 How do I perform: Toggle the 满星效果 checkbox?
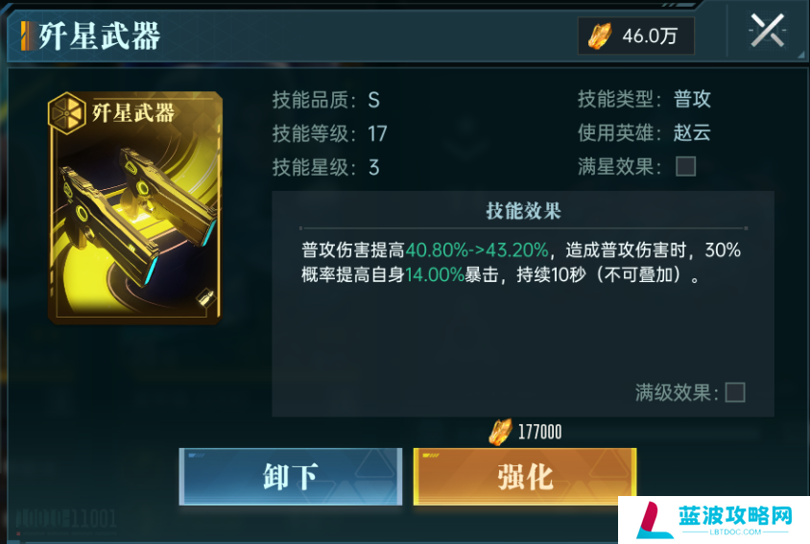[685, 166]
